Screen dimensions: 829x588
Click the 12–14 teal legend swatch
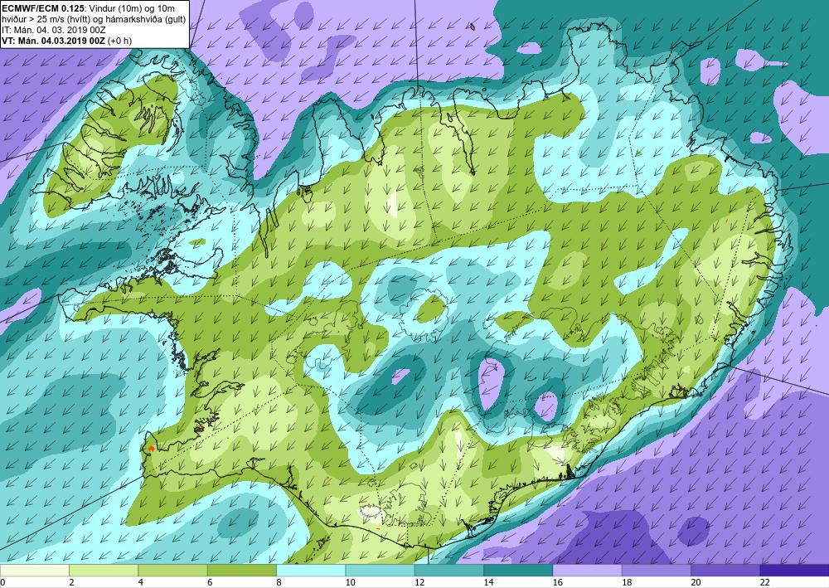(448, 570)
